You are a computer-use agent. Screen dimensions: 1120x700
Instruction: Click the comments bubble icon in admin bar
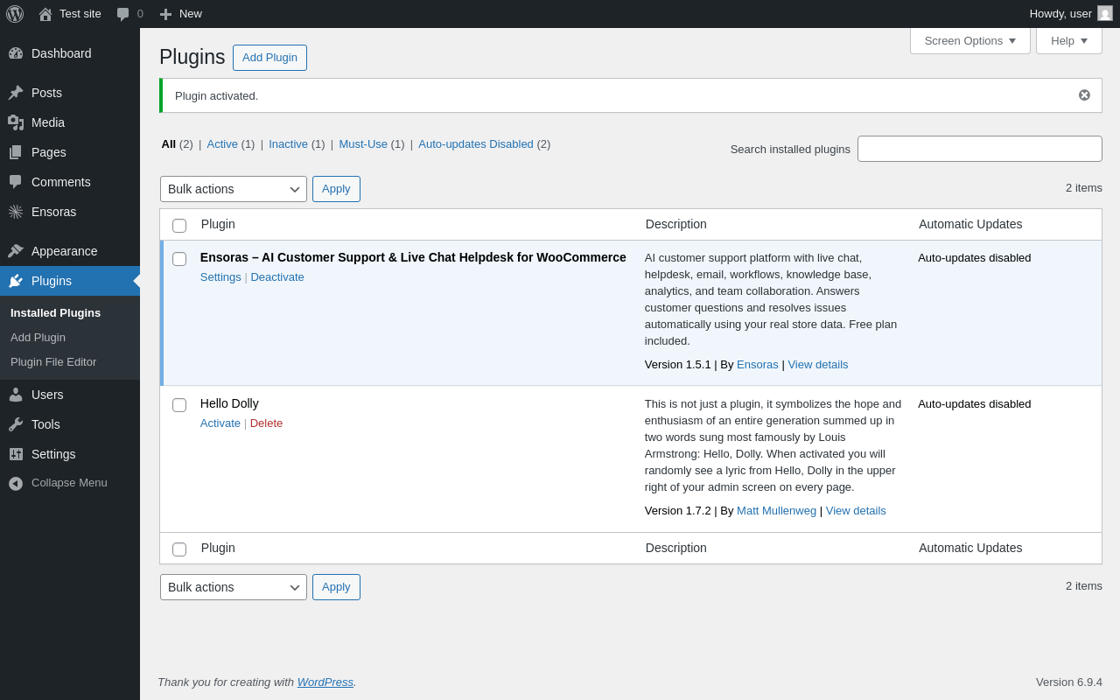pyautogui.click(x=123, y=14)
